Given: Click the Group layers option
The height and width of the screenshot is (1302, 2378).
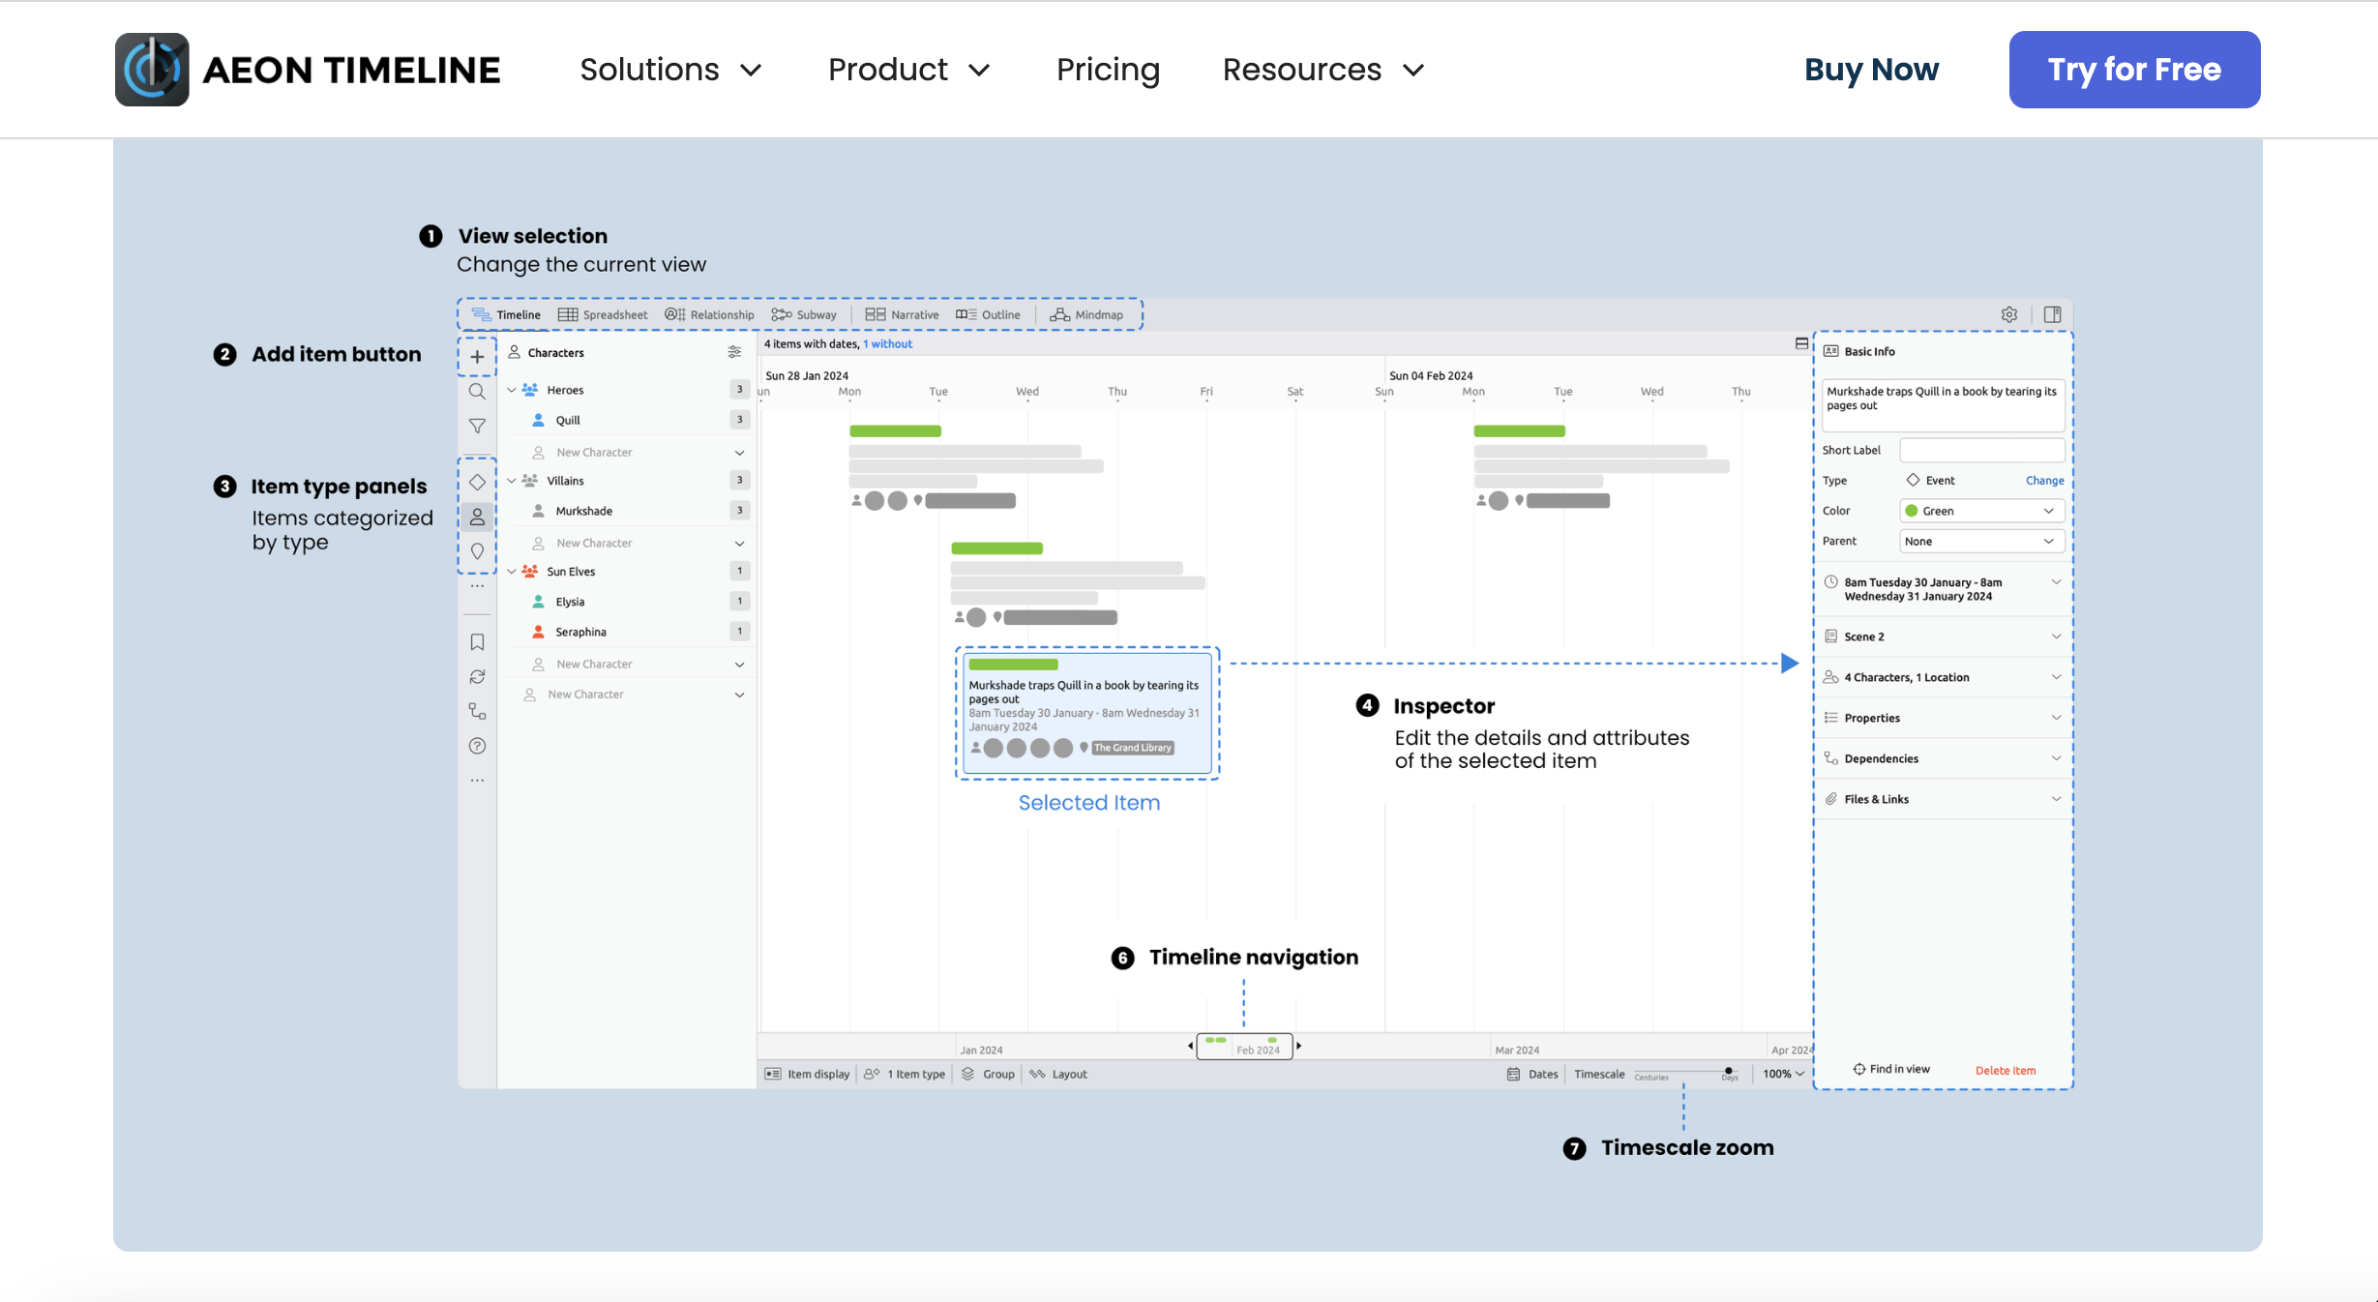Looking at the screenshot, I should click(x=988, y=1074).
